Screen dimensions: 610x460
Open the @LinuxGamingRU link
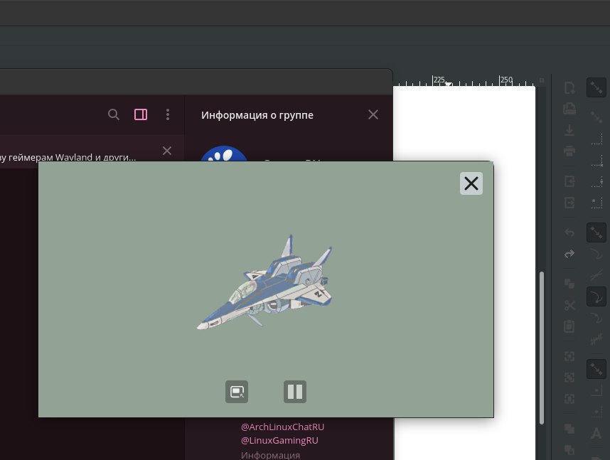(279, 441)
